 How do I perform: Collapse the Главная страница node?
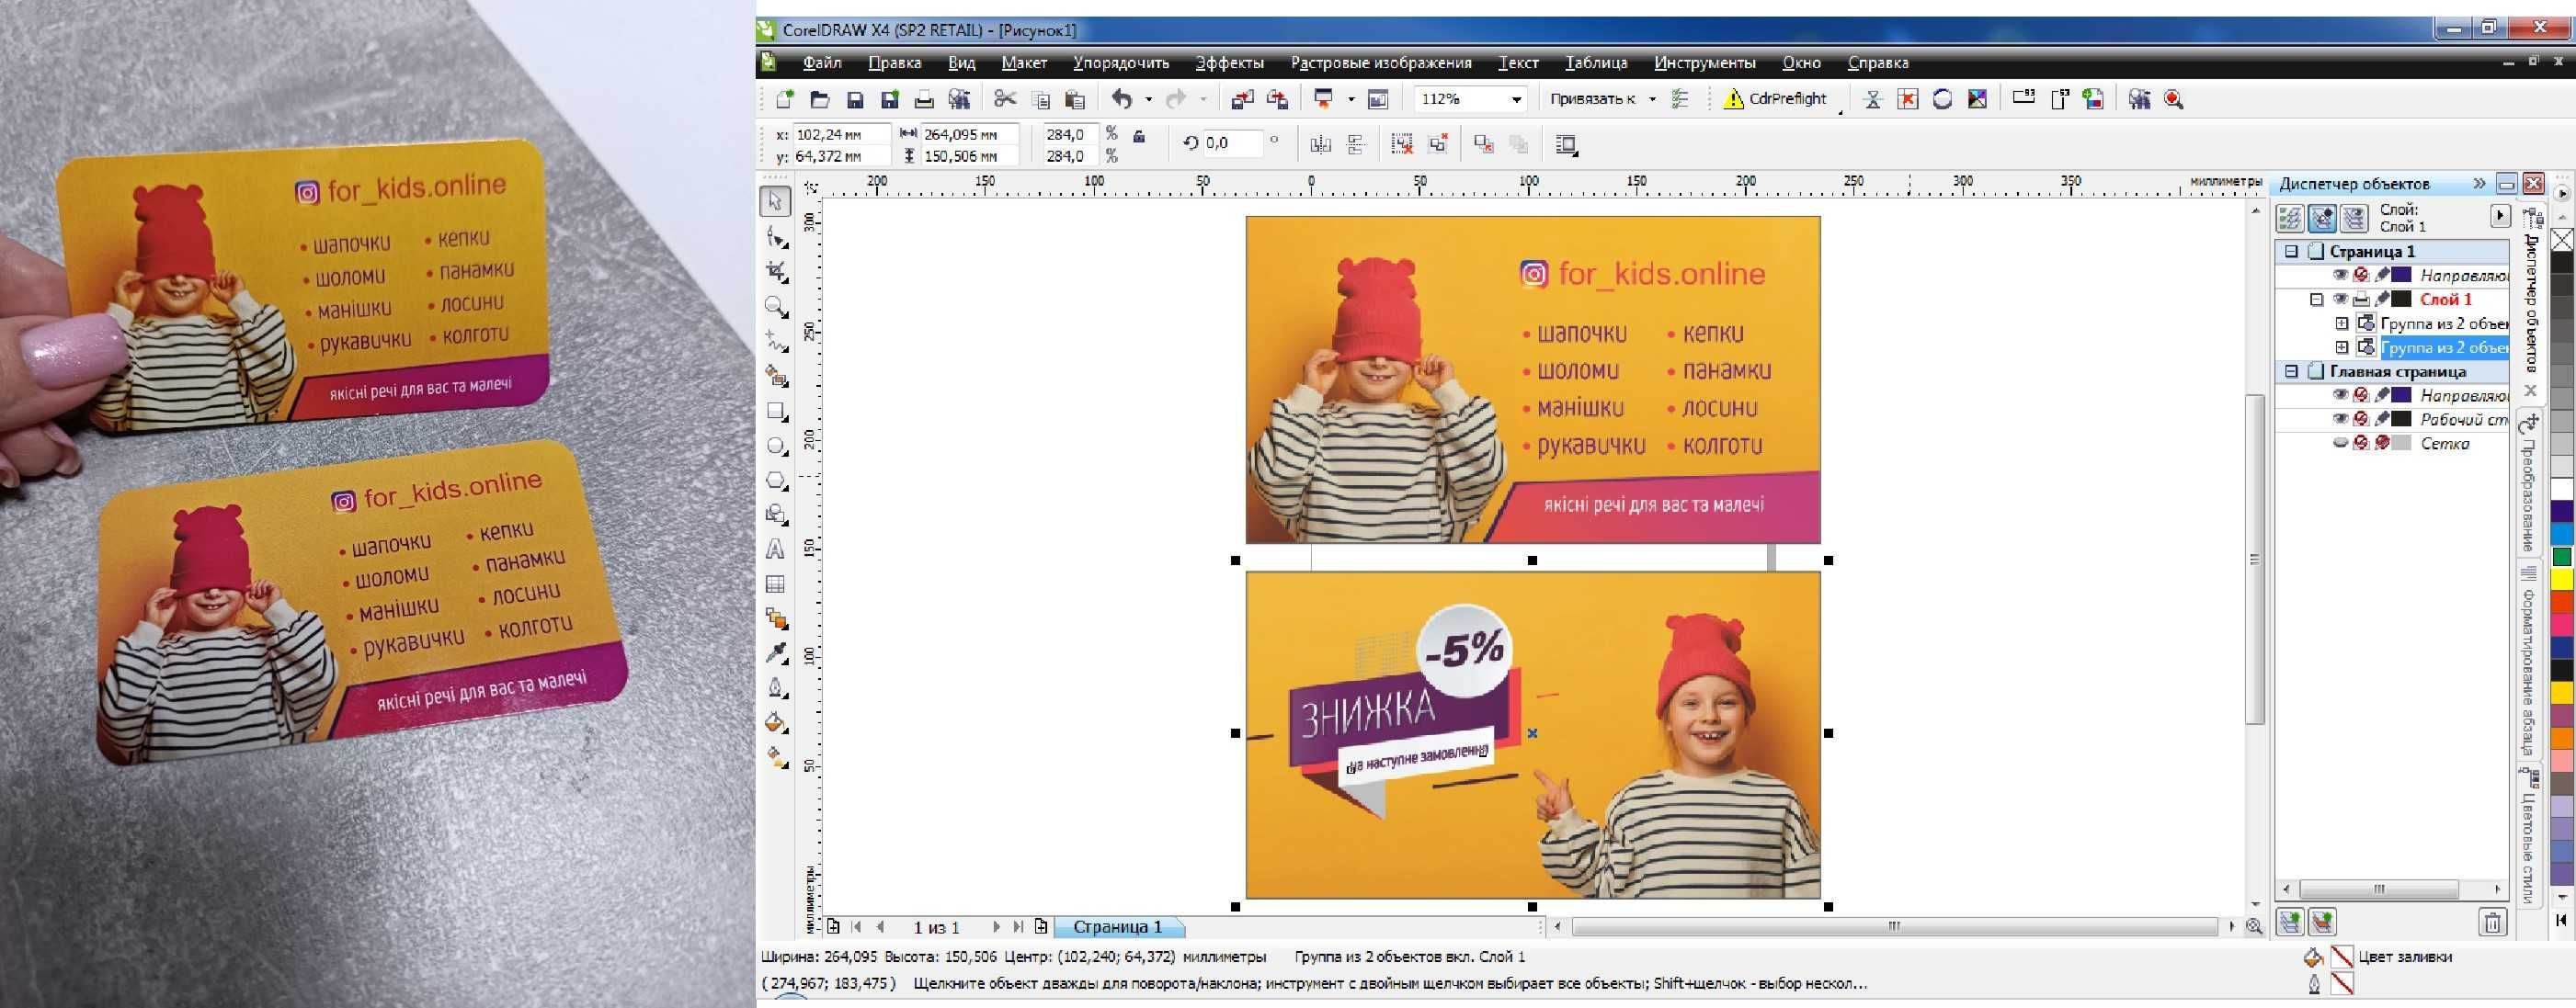point(2291,370)
